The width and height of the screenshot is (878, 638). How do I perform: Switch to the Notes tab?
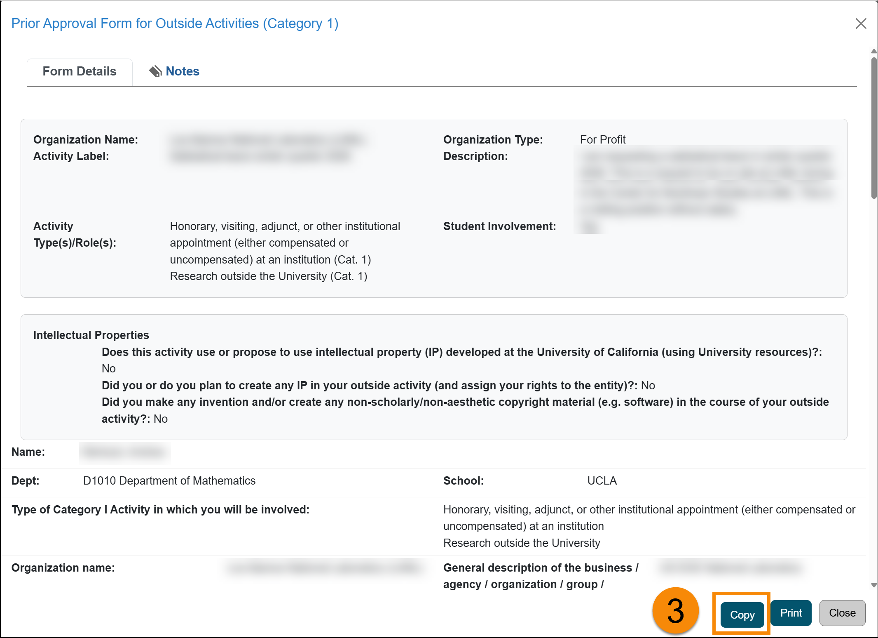click(x=182, y=71)
